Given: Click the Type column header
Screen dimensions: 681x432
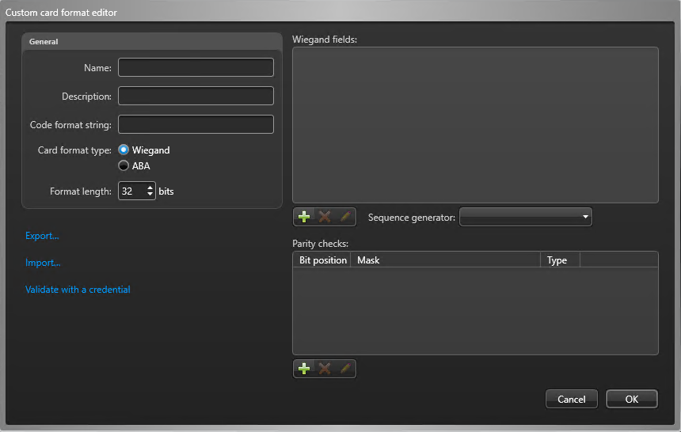Looking at the screenshot, I should coord(559,260).
